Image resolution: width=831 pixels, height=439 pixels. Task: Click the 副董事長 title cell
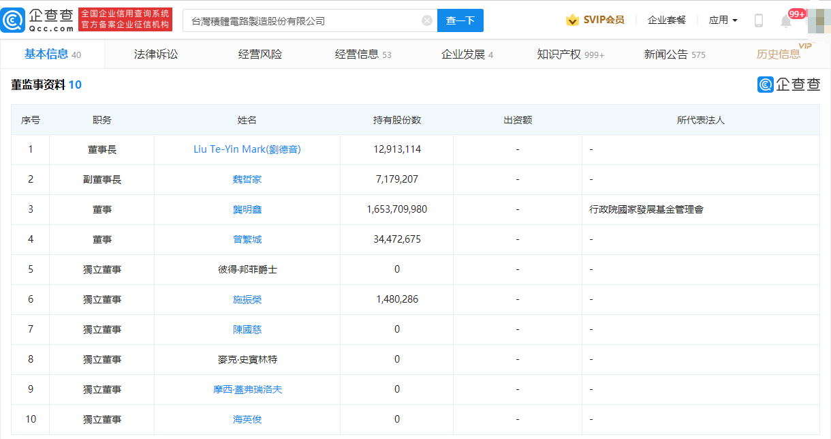(x=102, y=179)
